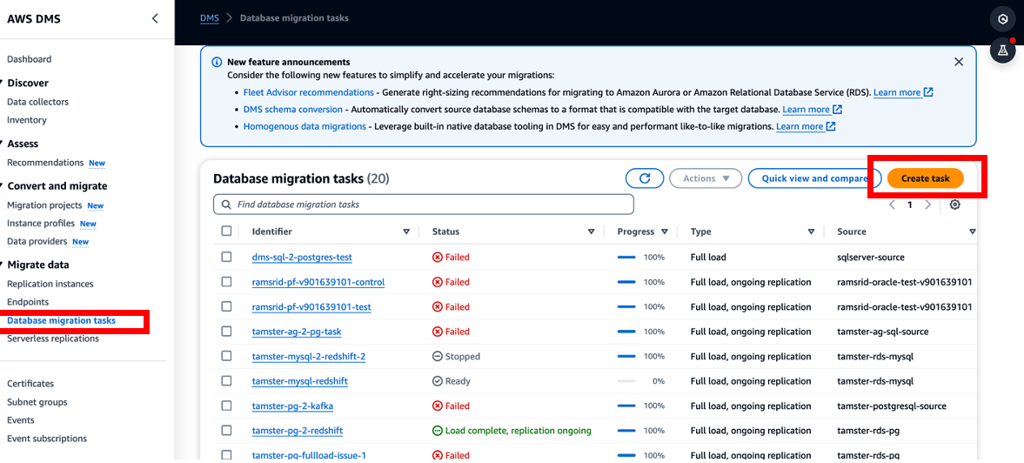Click the Create task button
The height and width of the screenshot is (463, 1024).
point(926,178)
